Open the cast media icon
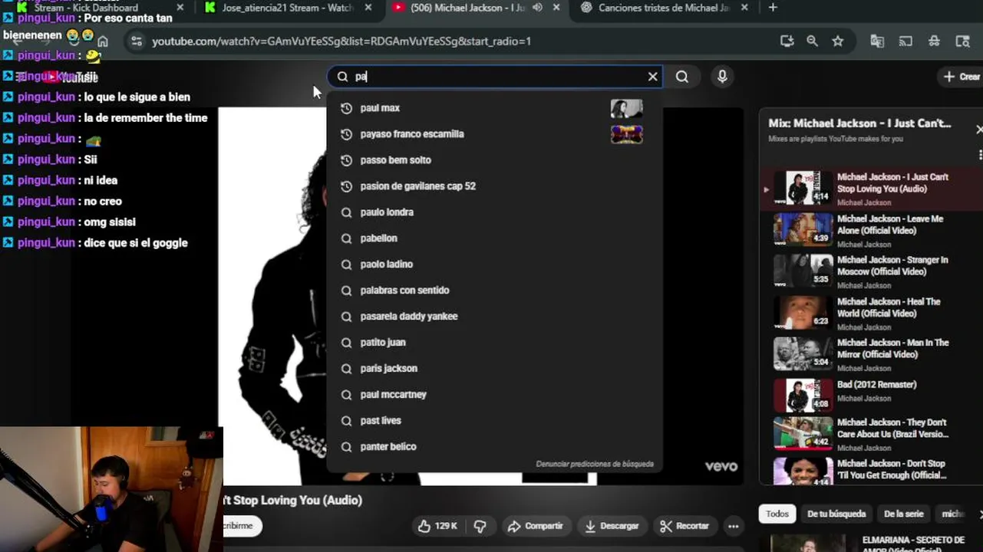The height and width of the screenshot is (552, 983). click(x=906, y=41)
